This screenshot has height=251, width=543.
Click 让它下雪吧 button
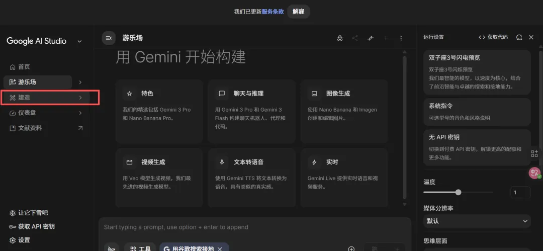click(29, 213)
